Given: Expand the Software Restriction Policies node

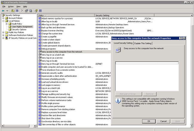Looking at the screenshot, I should click(x=3, y=35).
